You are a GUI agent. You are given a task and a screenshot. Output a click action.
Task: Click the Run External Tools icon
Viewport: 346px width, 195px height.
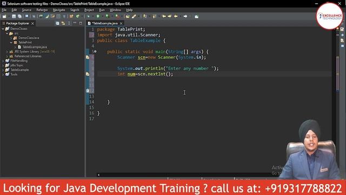pyautogui.click(x=117, y=16)
